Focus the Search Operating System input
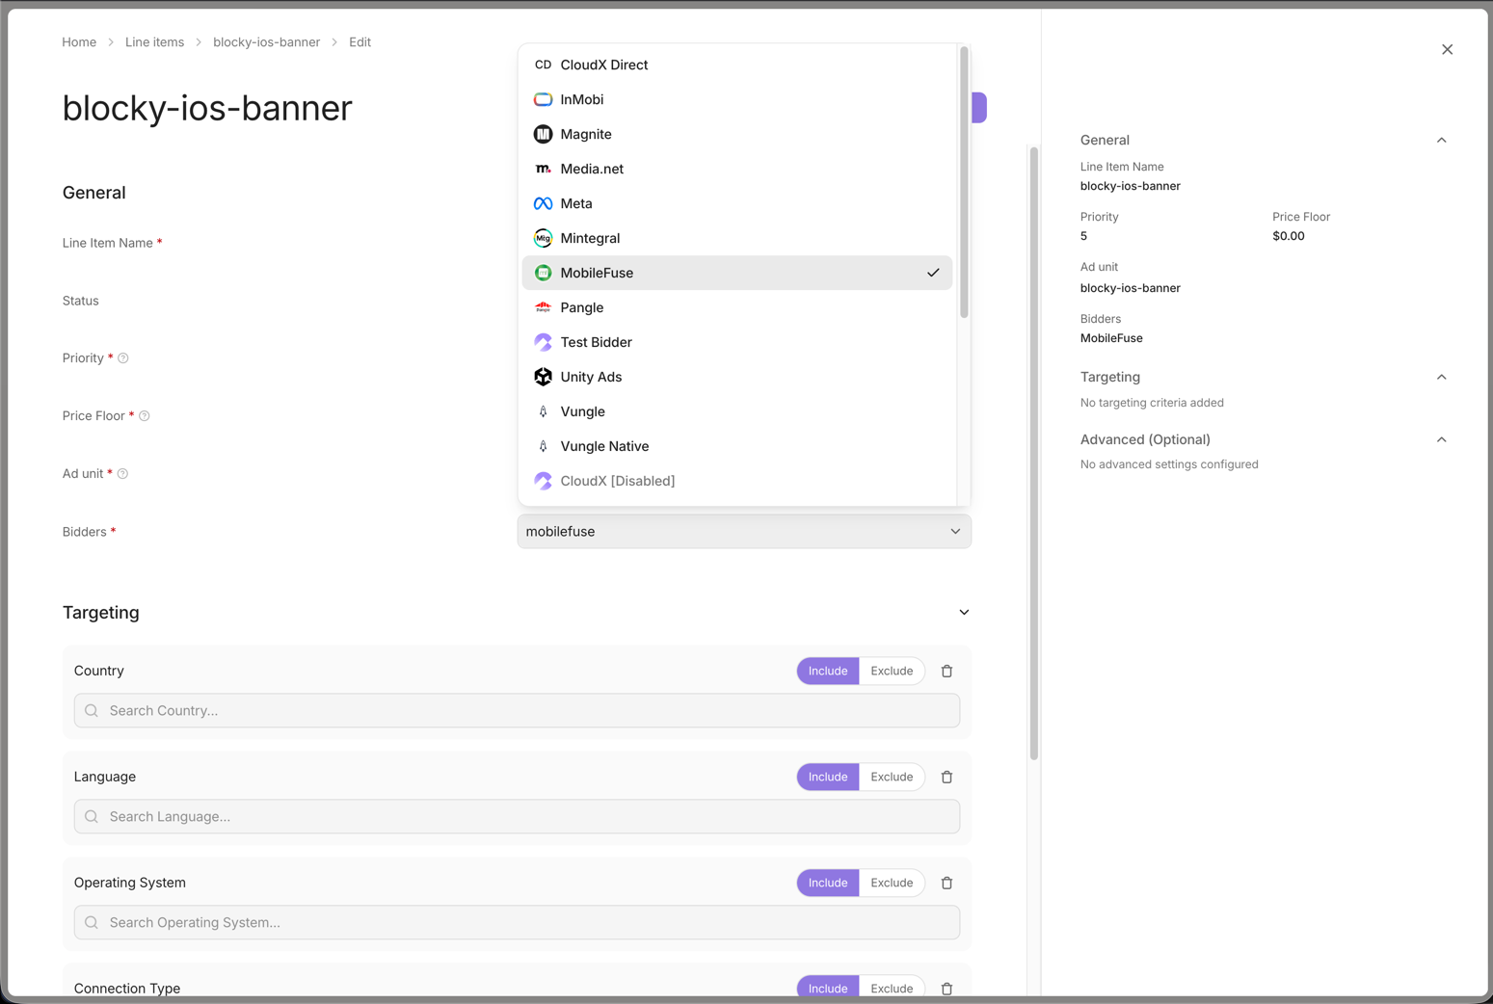This screenshot has width=1493, height=1004. [x=517, y=922]
